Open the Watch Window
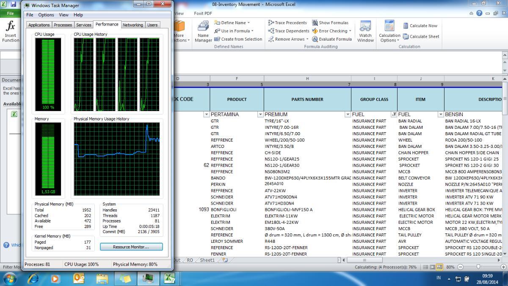This screenshot has height=286, width=508. click(365, 31)
